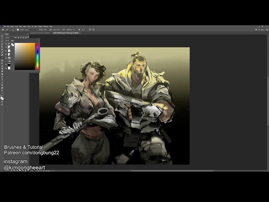The image size is (269, 202).
Task: Select the Frame tool
Action: tap(2, 50)
